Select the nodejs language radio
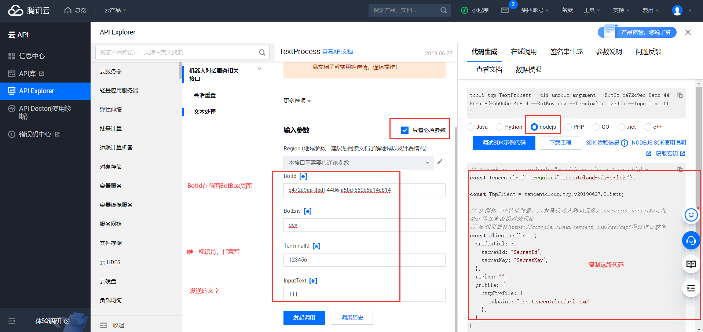This screenshot has height=332, width=703. pos(534,127)
